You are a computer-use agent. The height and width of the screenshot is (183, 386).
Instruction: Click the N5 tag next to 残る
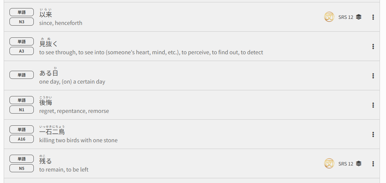22,168
